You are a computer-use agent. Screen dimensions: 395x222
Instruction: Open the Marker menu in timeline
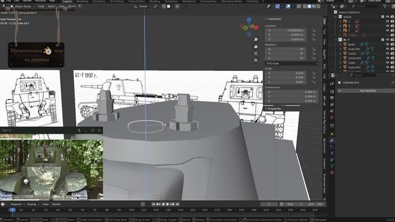(x=56, y=204)
